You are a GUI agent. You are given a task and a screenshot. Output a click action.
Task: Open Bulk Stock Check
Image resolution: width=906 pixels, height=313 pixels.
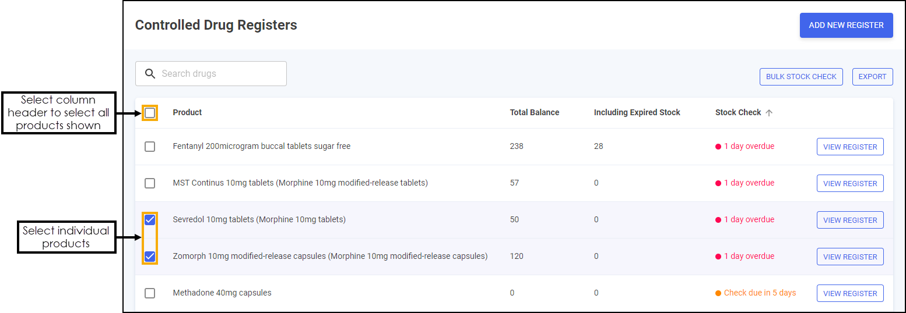(x=801, y=77)
